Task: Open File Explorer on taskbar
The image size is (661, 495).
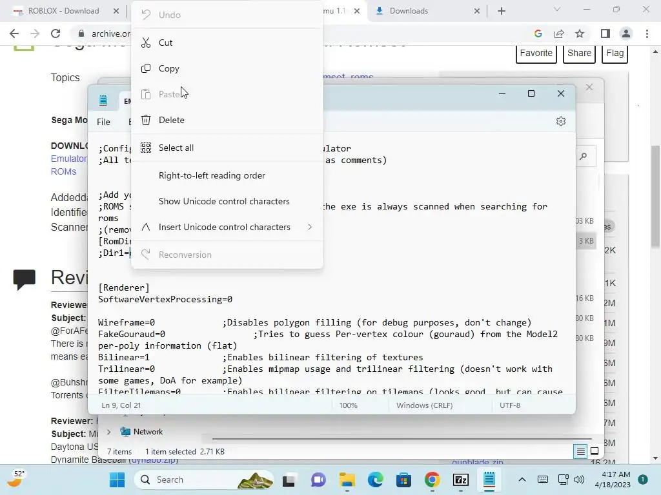Action: click(347, 480)
